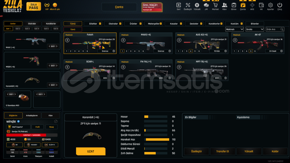Image resolution: width=290 pixels, height=163 pixels.
Task: Switch to the Kasalar tab
Action: pos(174,23)
